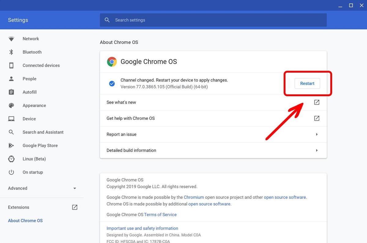Open Chrome OS additional open source software link

tap(209, 204)
